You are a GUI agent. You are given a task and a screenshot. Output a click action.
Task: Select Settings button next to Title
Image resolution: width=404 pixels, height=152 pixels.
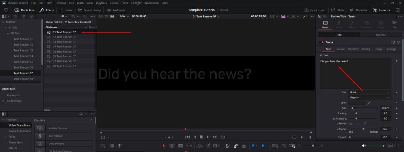380,34
